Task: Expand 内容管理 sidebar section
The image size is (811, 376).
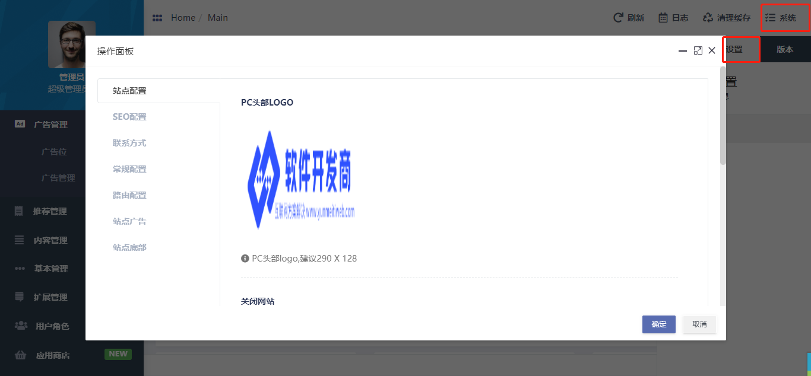Action: tap(50, 240)
